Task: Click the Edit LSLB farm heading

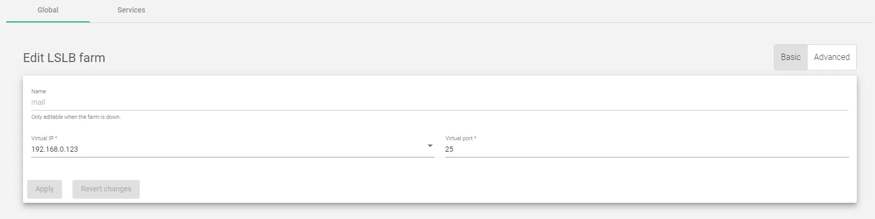Action: [64, 58]
